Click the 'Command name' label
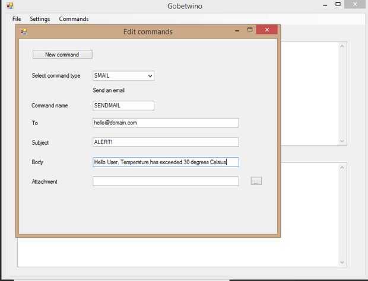 [50, 106]
